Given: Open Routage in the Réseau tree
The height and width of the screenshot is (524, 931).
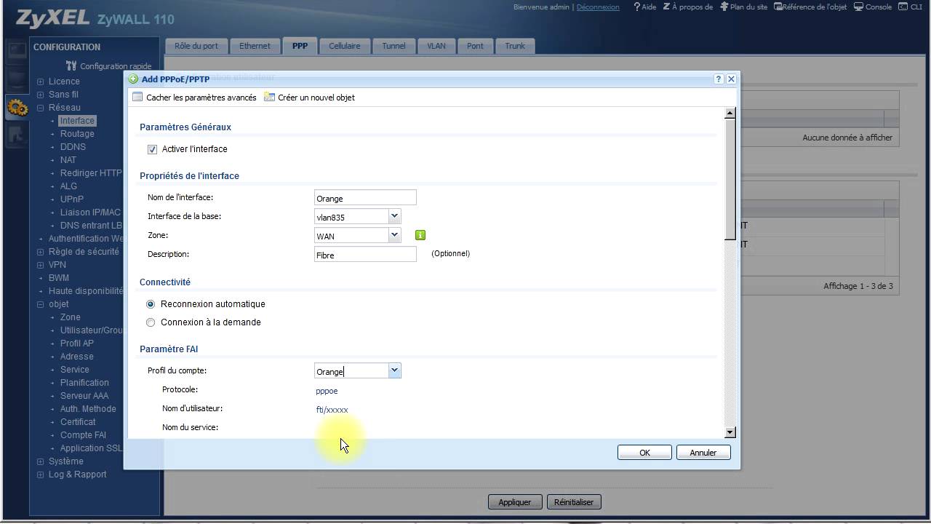Looking at the screenshot, I should click(77, 134).
